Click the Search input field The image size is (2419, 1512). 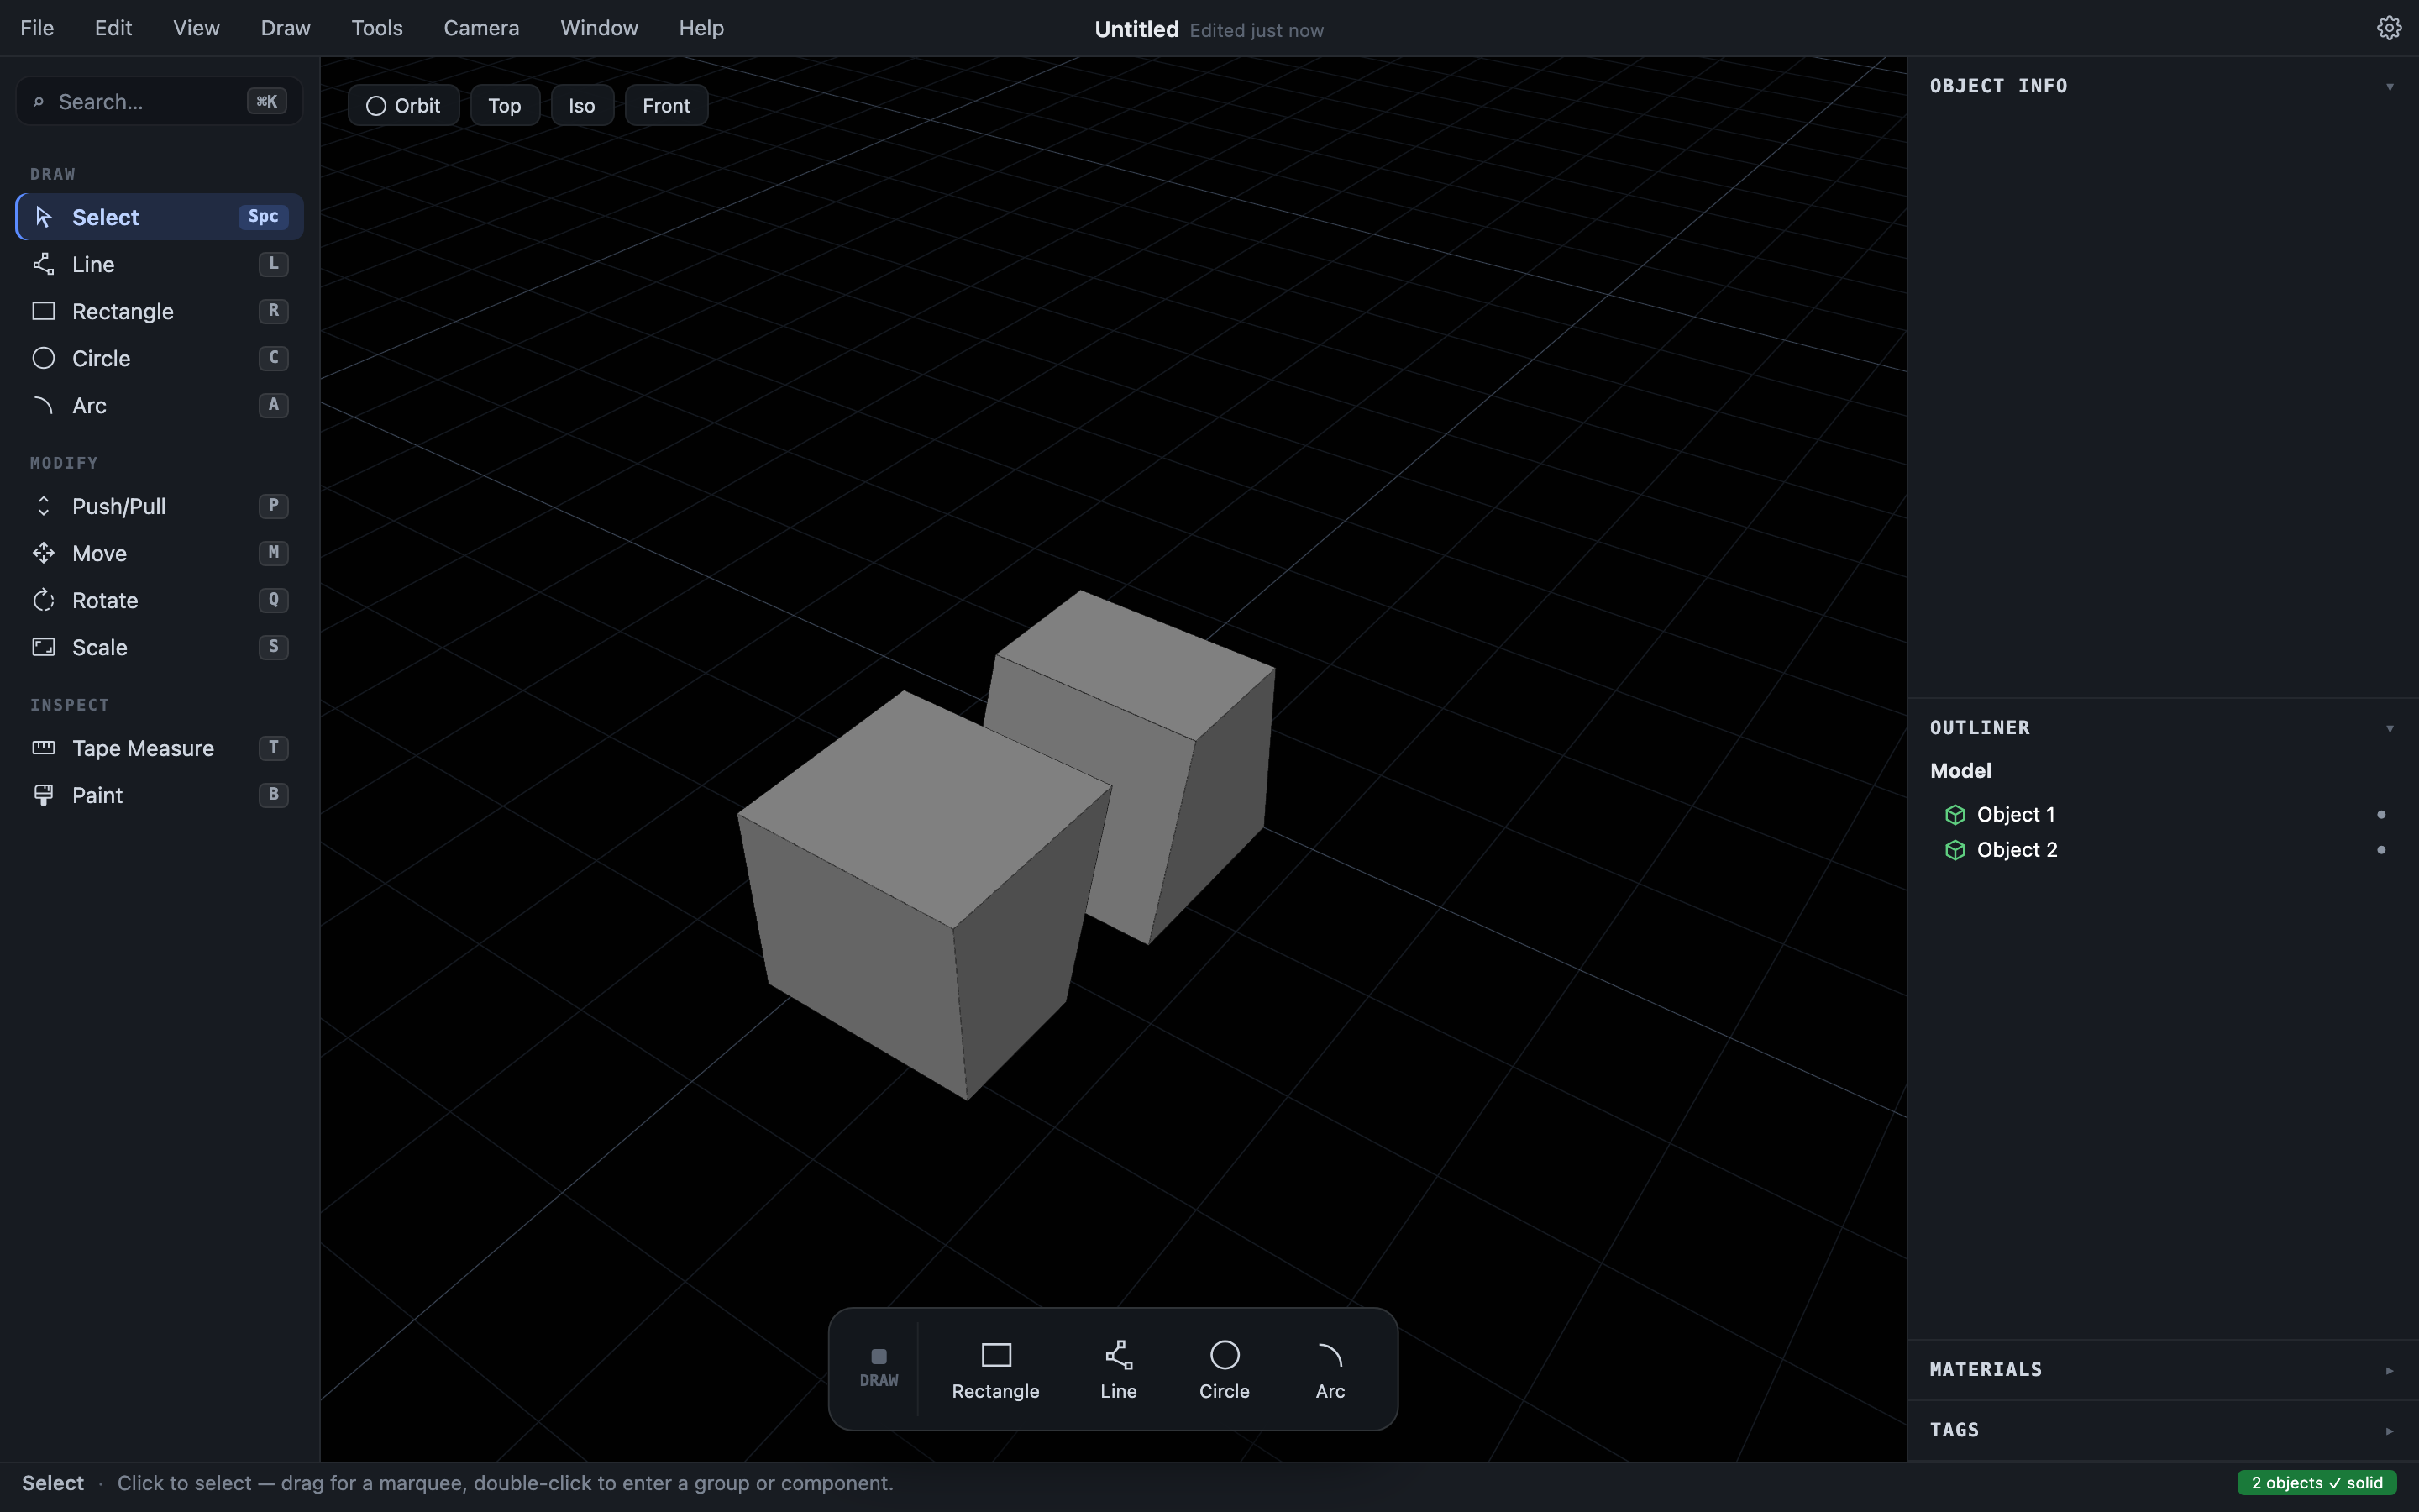(159, 101)
